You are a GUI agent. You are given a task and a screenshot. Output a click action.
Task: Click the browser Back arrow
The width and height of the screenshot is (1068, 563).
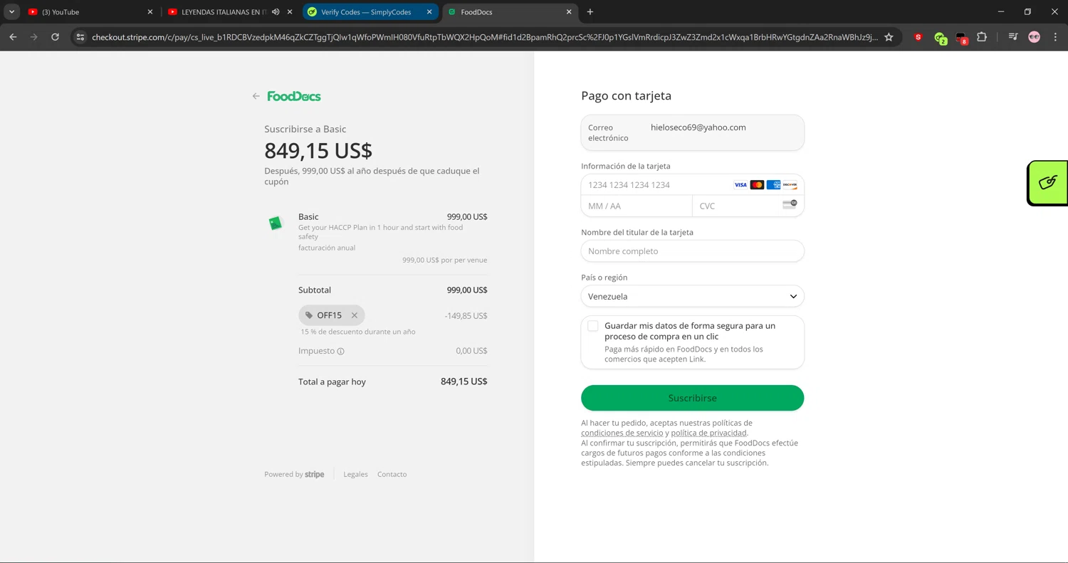pos(13,37)
